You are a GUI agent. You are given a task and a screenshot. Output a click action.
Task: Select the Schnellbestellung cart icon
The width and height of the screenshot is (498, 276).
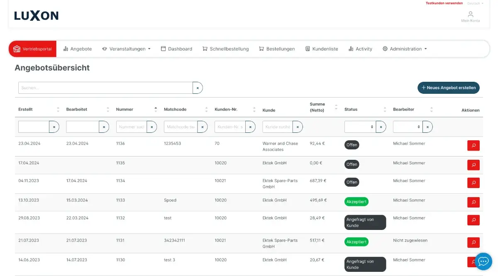tap(204, 49)
